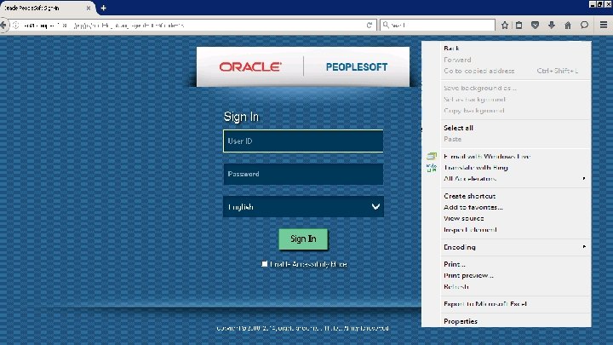Viewport: 613px width, 345px height.
Task: Click into the User ID field
Action: pyautogui.click(x=303, y=141)
